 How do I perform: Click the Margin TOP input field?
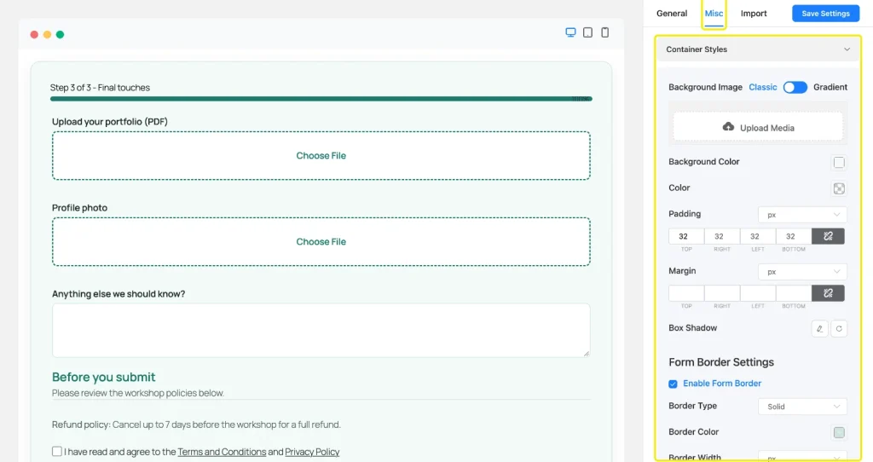point(686,293)
